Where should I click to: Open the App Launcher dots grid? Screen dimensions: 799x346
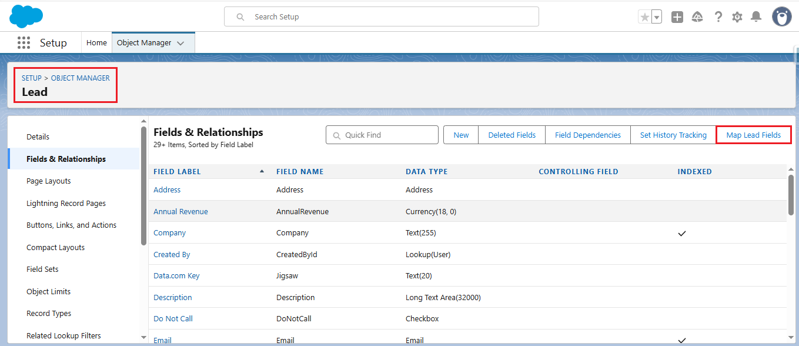24,42
